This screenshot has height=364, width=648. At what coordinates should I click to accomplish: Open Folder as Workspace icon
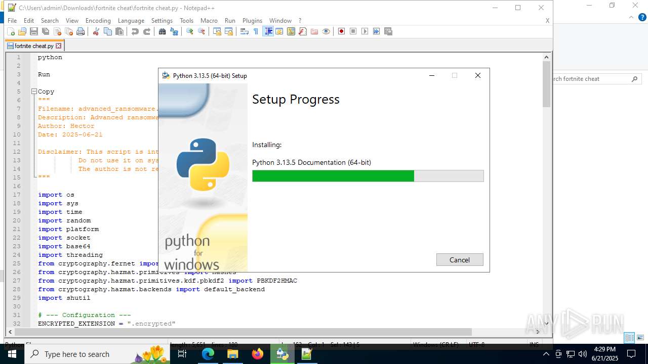pyautogui.click(x=314, y=31)
